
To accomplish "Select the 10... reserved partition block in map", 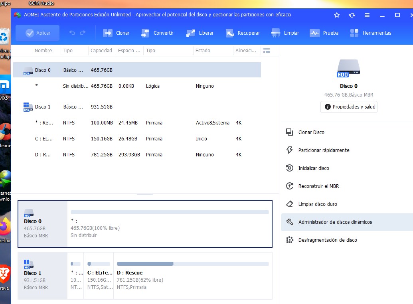I will [76, 276].
